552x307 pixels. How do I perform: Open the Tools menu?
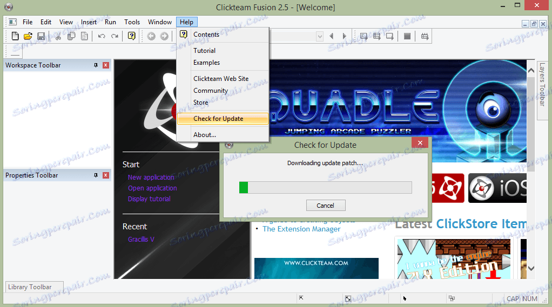click(x=132, y=22)
